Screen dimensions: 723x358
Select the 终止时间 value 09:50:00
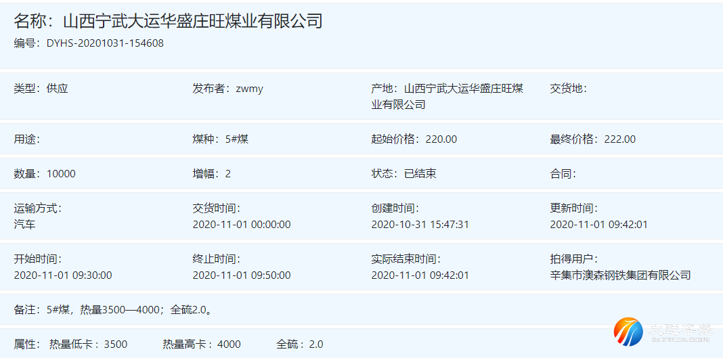click(x=242, y=275)
